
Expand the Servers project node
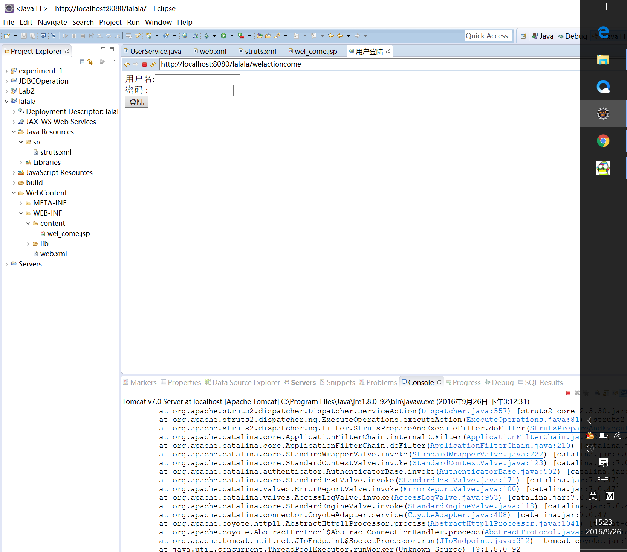[x=6, y=264]
